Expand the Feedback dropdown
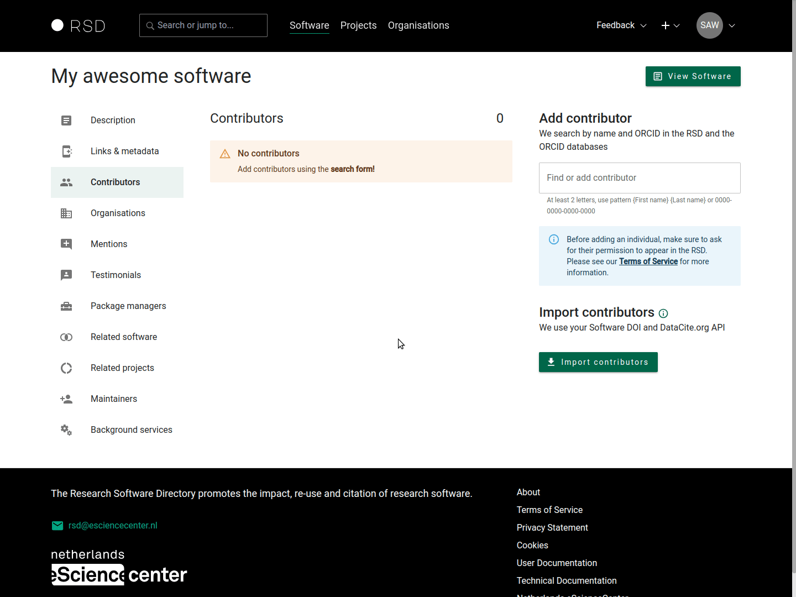The image size is (796, 597). click(621, 25)
